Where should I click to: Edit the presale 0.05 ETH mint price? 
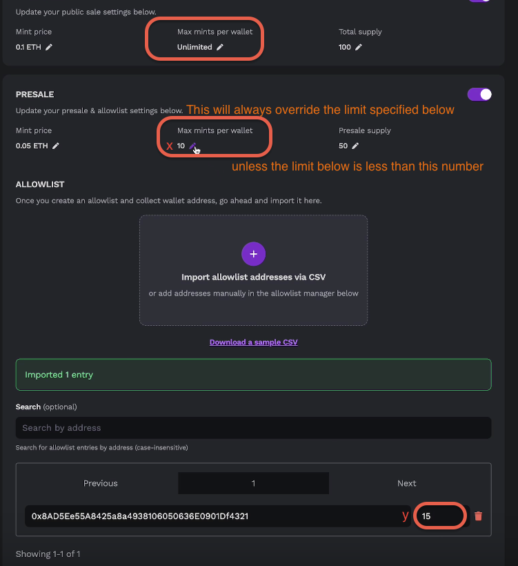(56, 146)
